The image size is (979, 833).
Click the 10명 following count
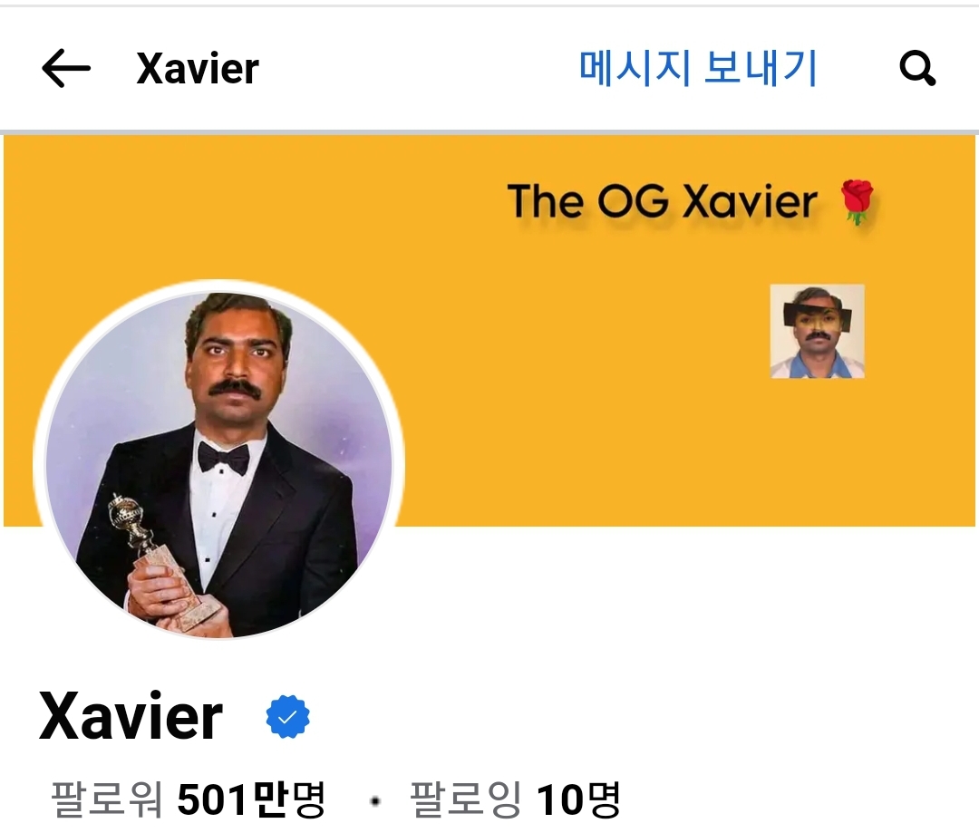click(578, 799)
